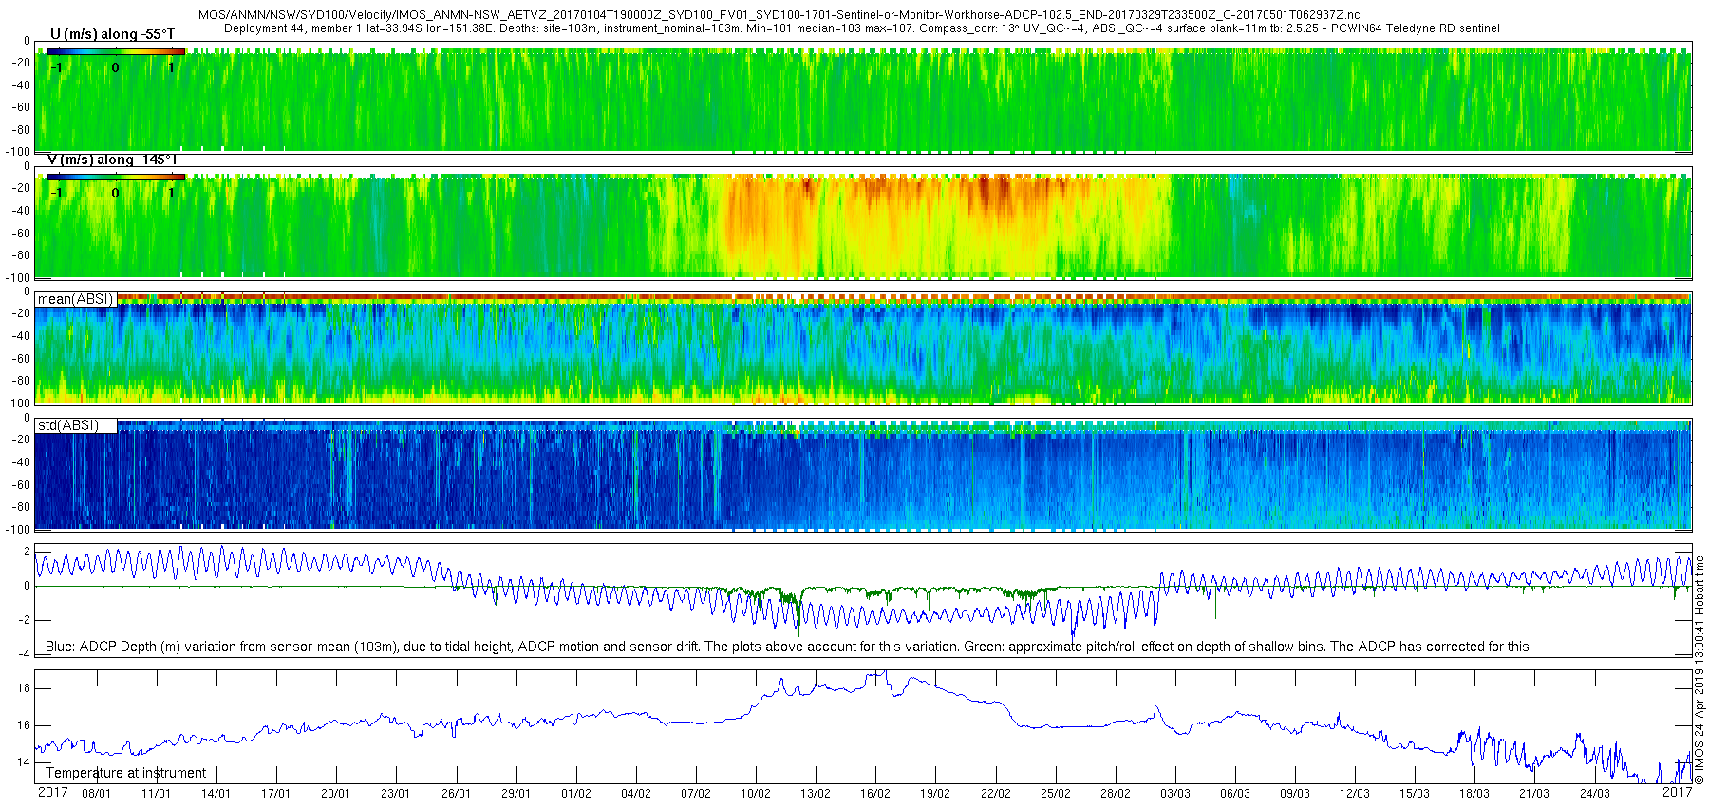Click the temperature axis value 14
This screenshot has height=807, width=1709.
click(24, 761)
